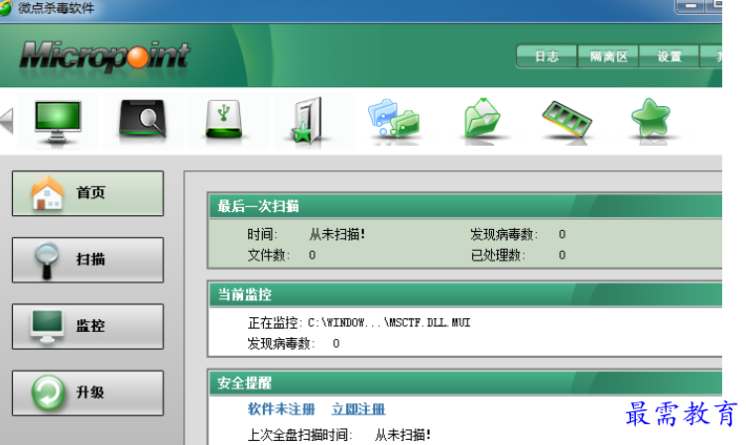The width and height of the screenshot is (746, 445).
Task: Open the 隔离区 tab
Action: [x=608, y=56]
